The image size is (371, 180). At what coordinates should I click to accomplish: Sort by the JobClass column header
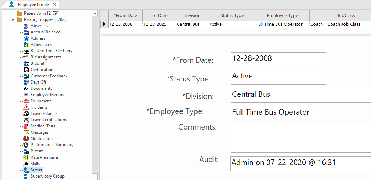point(340,16)
